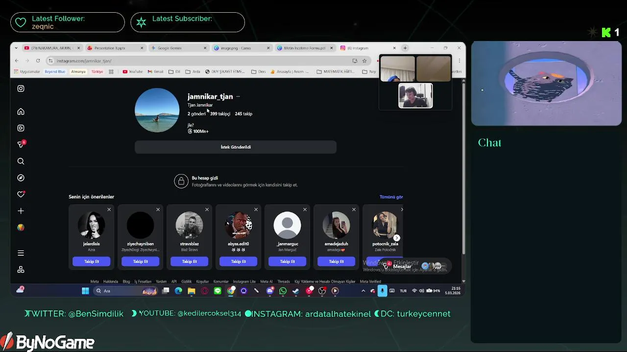Image resolution: width=627 pixels, height=352 pixels.
Task: Open the Windows system tray overflow chevron
Action: click(x=363, y=291)
